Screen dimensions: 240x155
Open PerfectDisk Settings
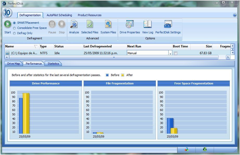168,25
